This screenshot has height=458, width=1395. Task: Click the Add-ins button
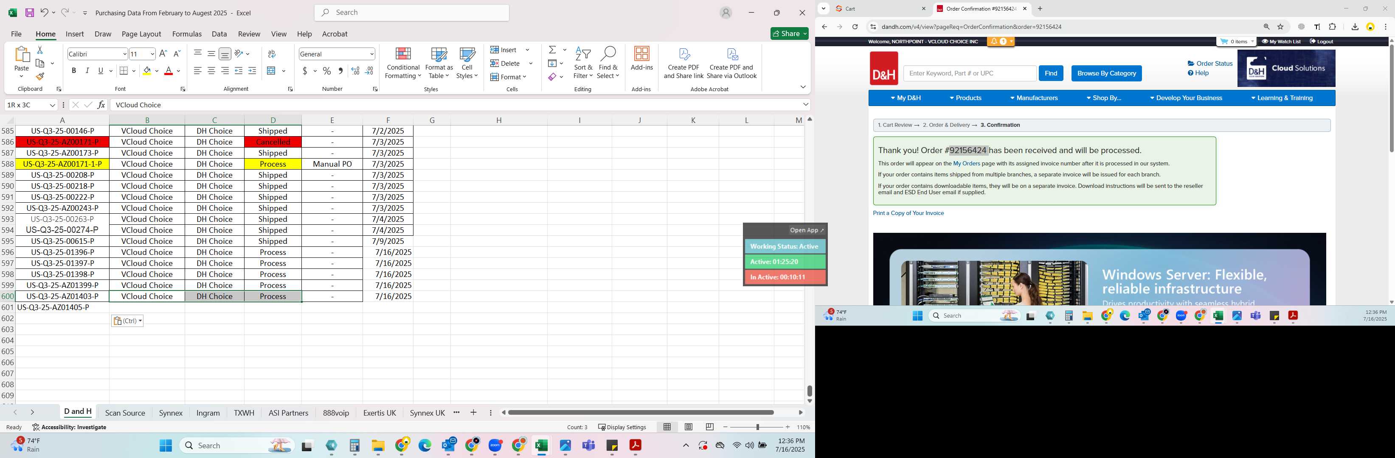pyautogui.click(x=642, y=59)
